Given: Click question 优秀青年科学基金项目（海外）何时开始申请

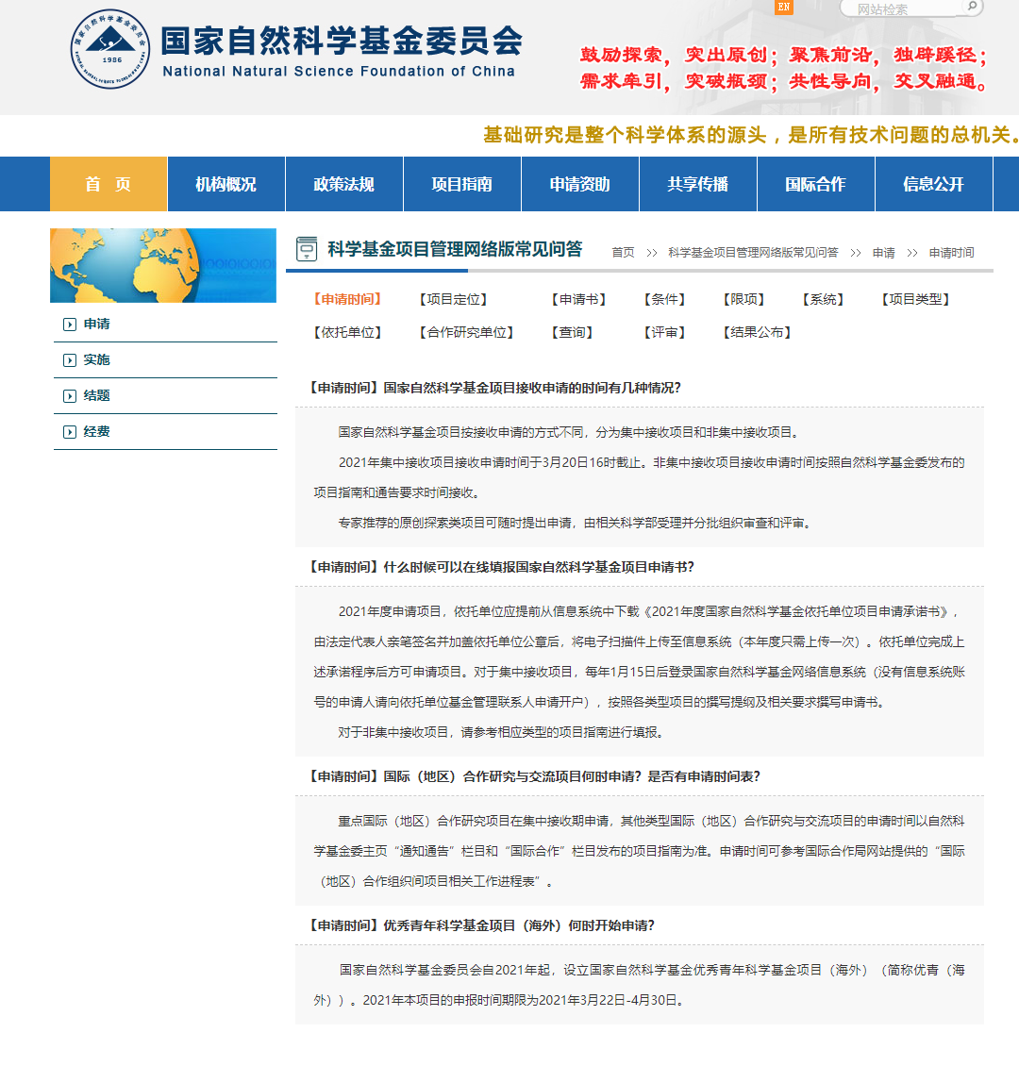Looking at the screenshot, I should pyautogui.click(x=481, y=925).
